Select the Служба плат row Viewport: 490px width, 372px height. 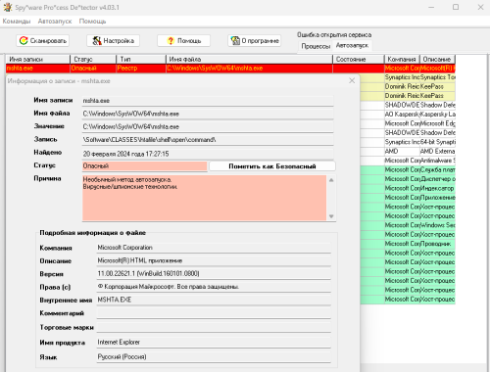point(408,169)
